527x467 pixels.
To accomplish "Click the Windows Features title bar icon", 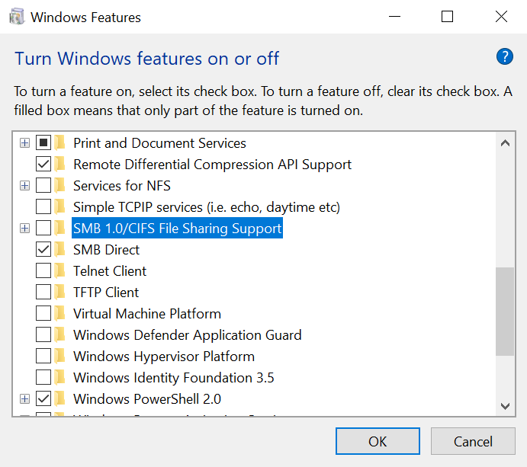I will (16, 16).
